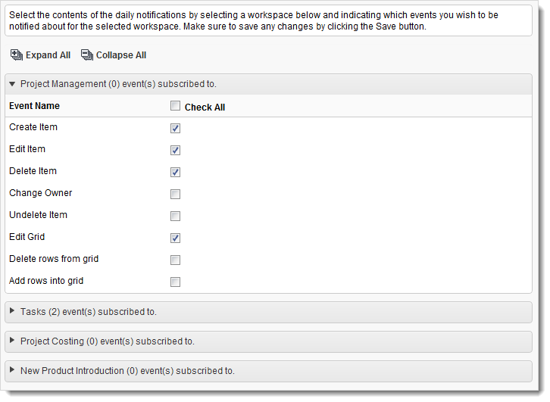
Task: Click the Expand All icon
Action: click(17, 55)
